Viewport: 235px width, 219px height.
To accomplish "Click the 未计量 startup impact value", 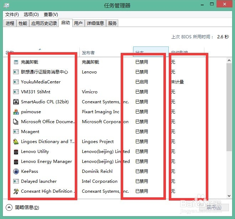I will (177, 82).
